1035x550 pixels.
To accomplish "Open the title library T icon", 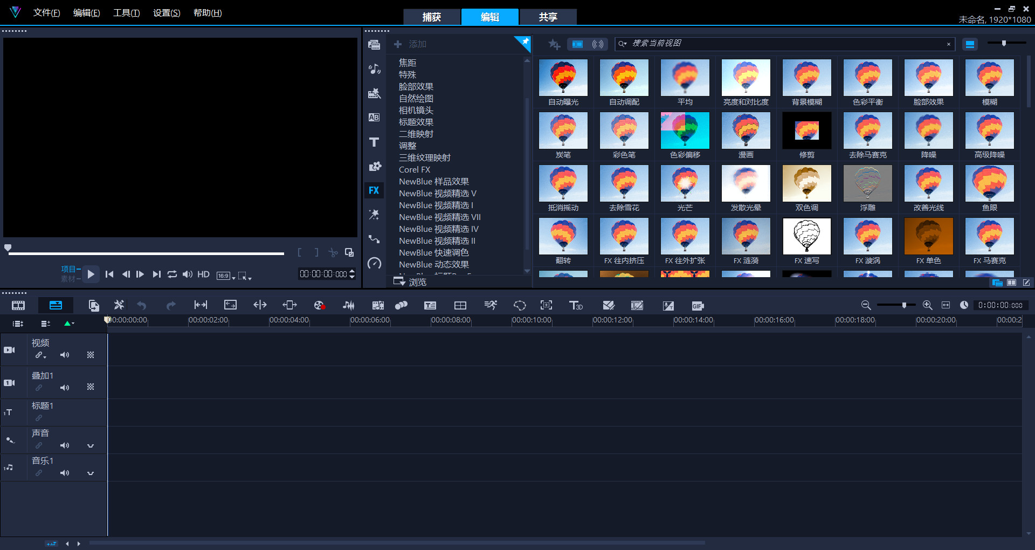I will pyautogui.click(x=374, y=142).
